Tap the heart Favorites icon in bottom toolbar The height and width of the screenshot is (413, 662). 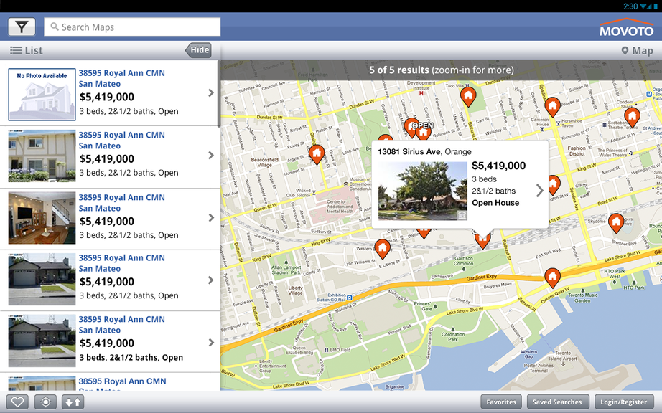coord(16,402)
